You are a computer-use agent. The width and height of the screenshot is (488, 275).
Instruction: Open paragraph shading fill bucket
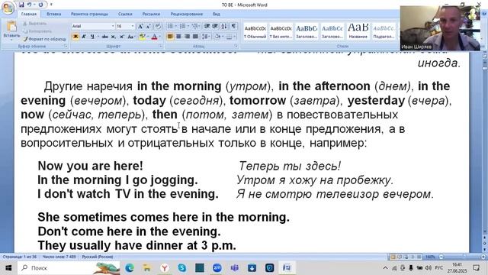pyautogui.click(x=217, y=37)
